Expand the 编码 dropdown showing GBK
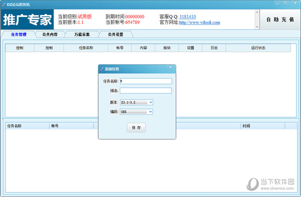Viewport: 301px width, 197px height. tap(150, 111)
